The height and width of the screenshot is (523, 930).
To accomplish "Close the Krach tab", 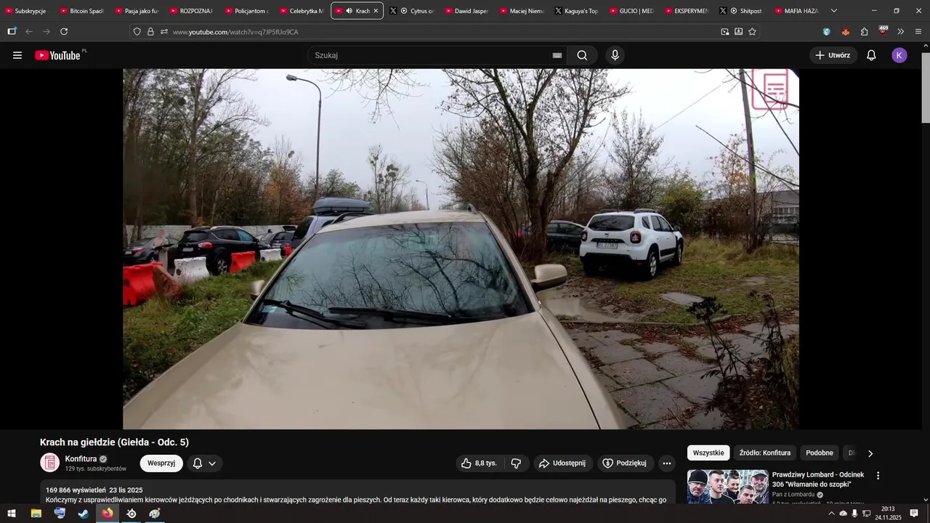I will 376,11.
